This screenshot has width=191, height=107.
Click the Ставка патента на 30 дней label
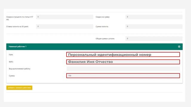coord(17,26)
